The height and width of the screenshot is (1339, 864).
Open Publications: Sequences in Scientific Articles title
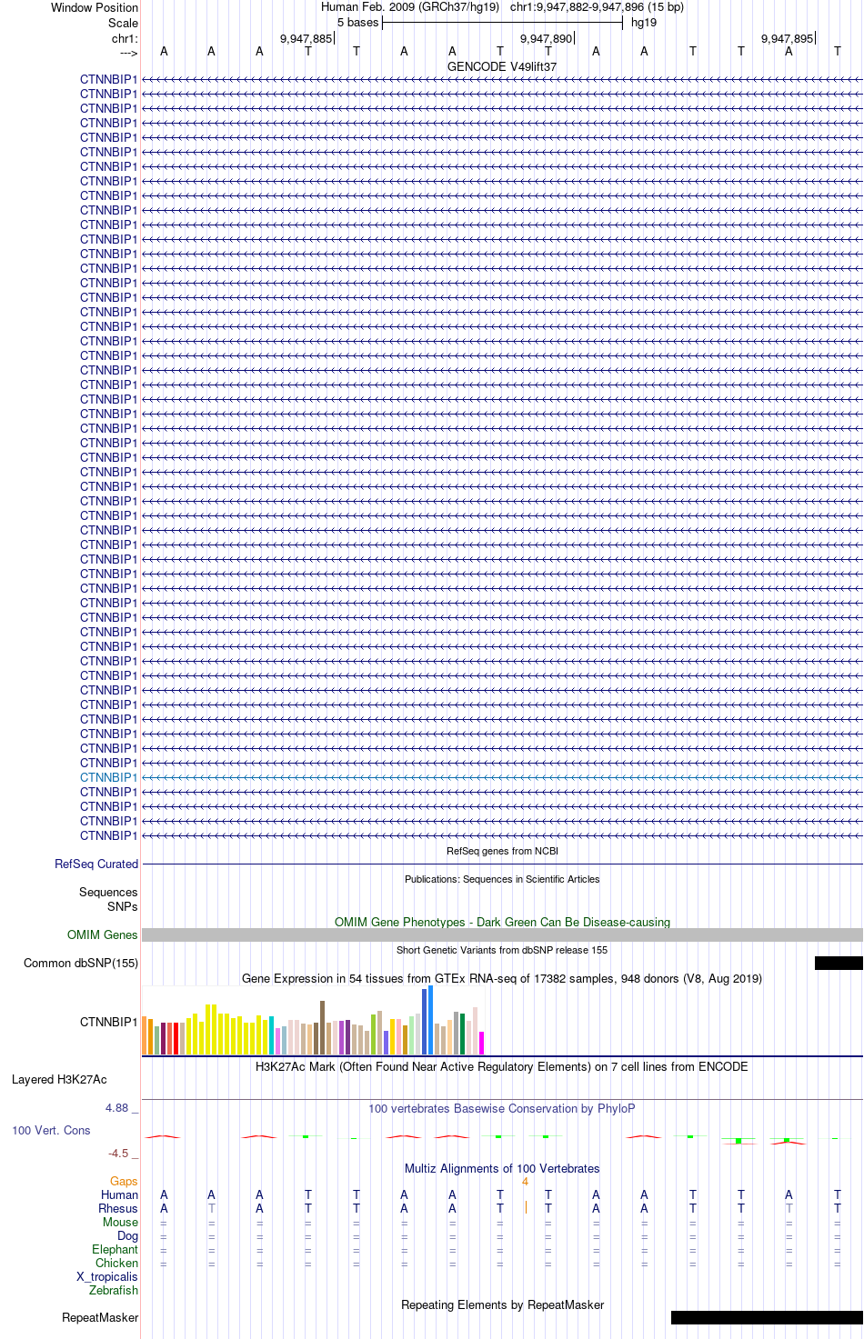tap(502, 879)
